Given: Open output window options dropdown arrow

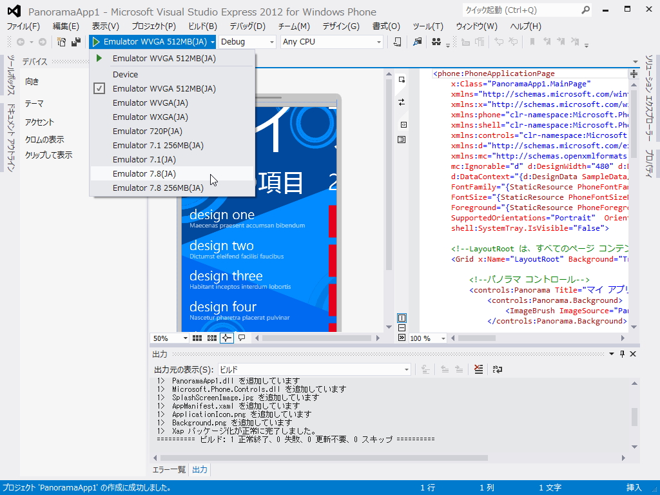Looking at the screenshot, I should coord(612,354).
